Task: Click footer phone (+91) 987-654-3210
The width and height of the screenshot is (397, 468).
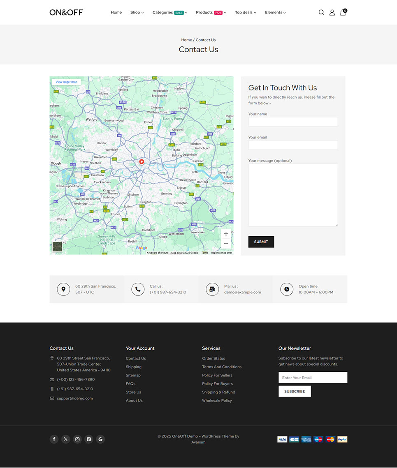Action: coord(75,389)
